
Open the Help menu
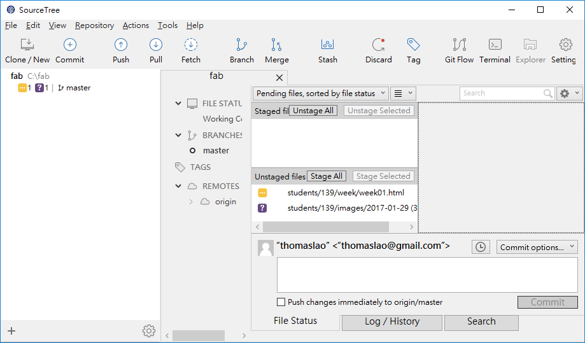(195, 25)
